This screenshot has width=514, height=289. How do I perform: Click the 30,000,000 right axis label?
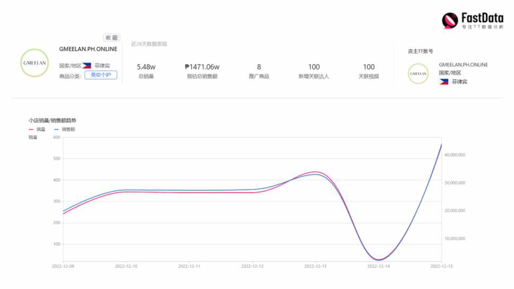click(x=455, y=183)
